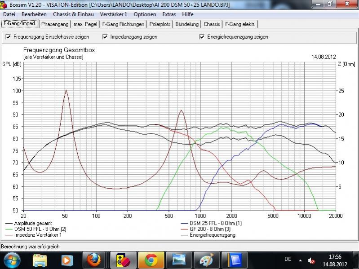Open Firefox from the taskbar
This screenshot has width=359, height=269.
tap(93, 260)
